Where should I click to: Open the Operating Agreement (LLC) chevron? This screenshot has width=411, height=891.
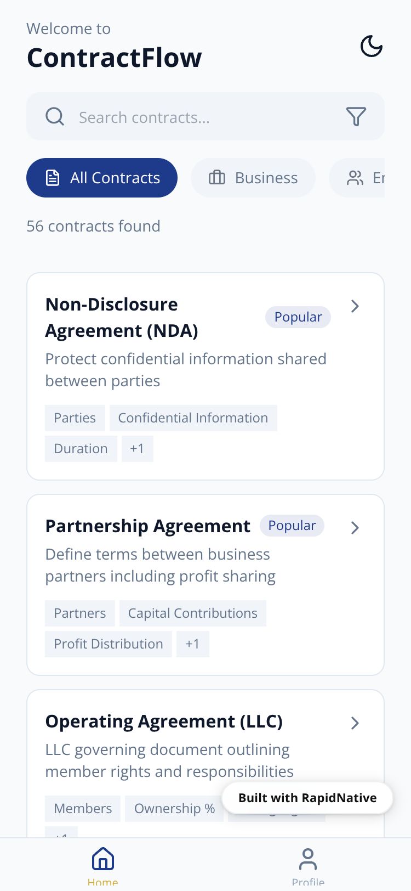point(355,723)
